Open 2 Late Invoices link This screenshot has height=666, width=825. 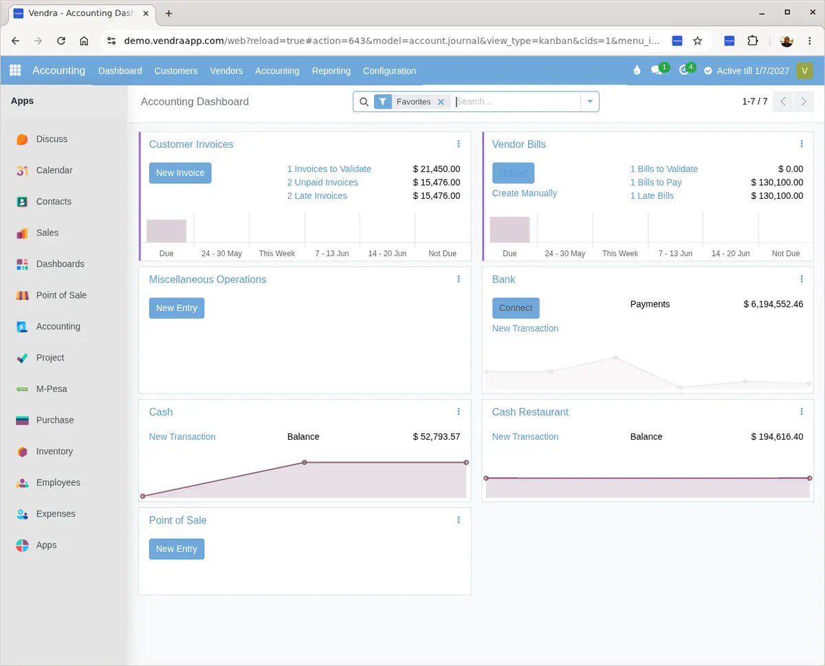[x=318, y=196]
